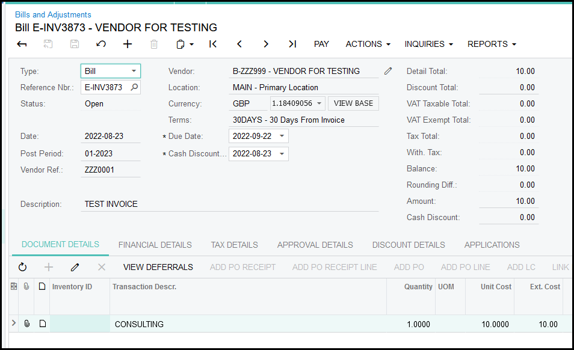Go to next record arrow
Screen dimensions: 574x350
point(266,44)
